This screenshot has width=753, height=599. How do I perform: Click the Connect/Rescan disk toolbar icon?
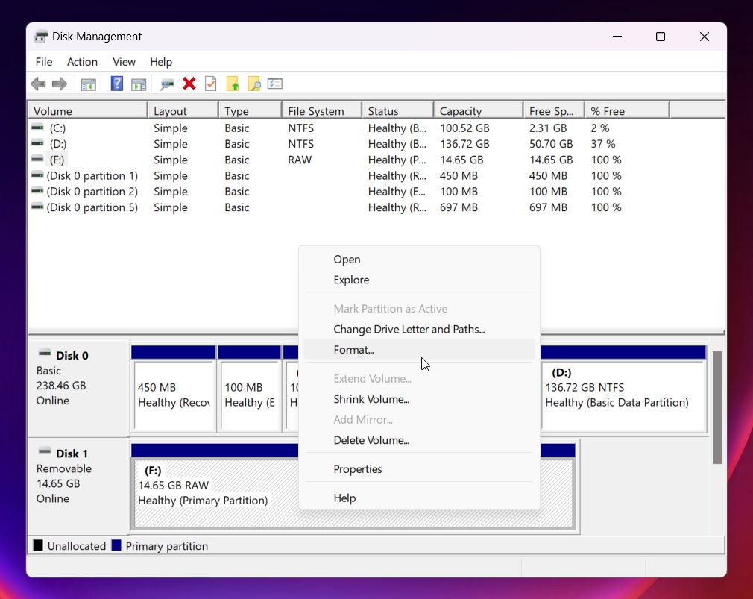(x=167, y=84)
